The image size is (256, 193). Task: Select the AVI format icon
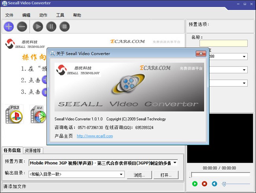click(39, 114)
